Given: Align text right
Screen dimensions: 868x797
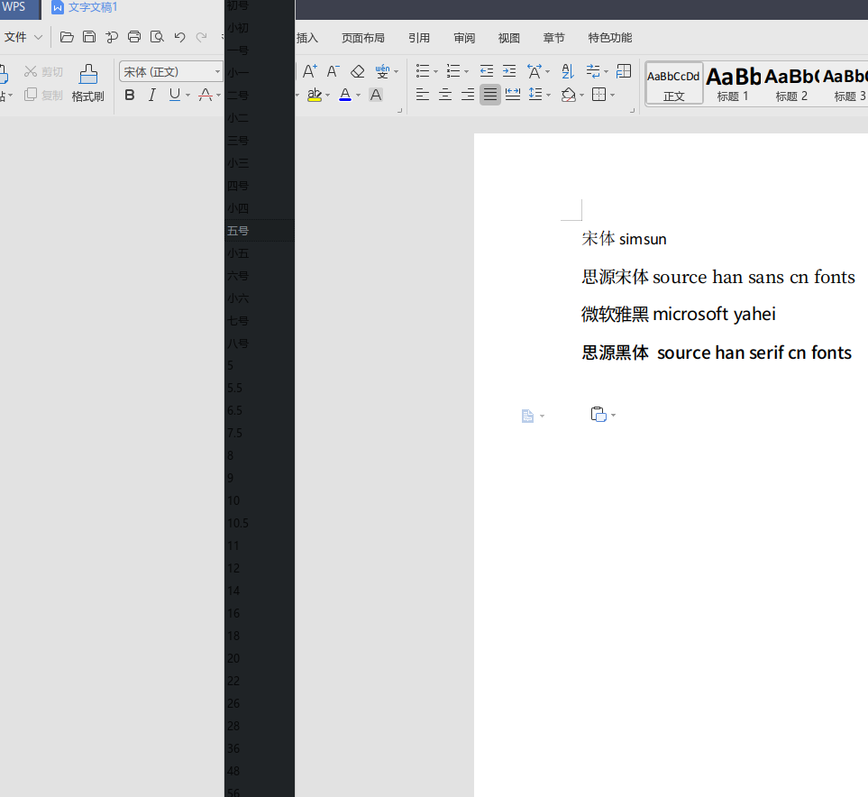Looking at the screenshot, I should [468, 95].
